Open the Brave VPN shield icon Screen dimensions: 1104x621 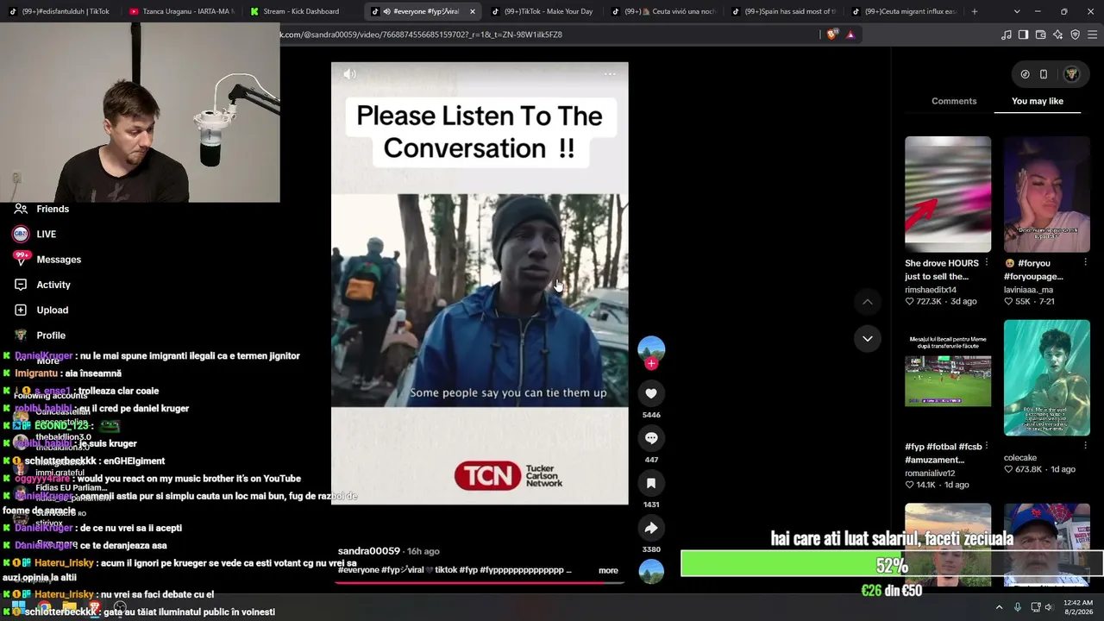click(1076, 34)
